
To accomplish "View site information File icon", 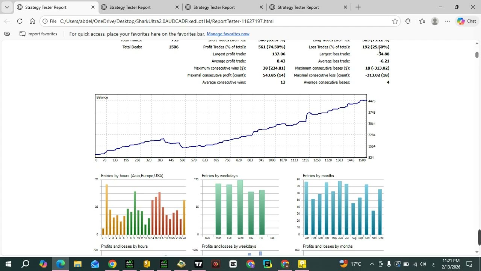I will [x=49, y=21].
